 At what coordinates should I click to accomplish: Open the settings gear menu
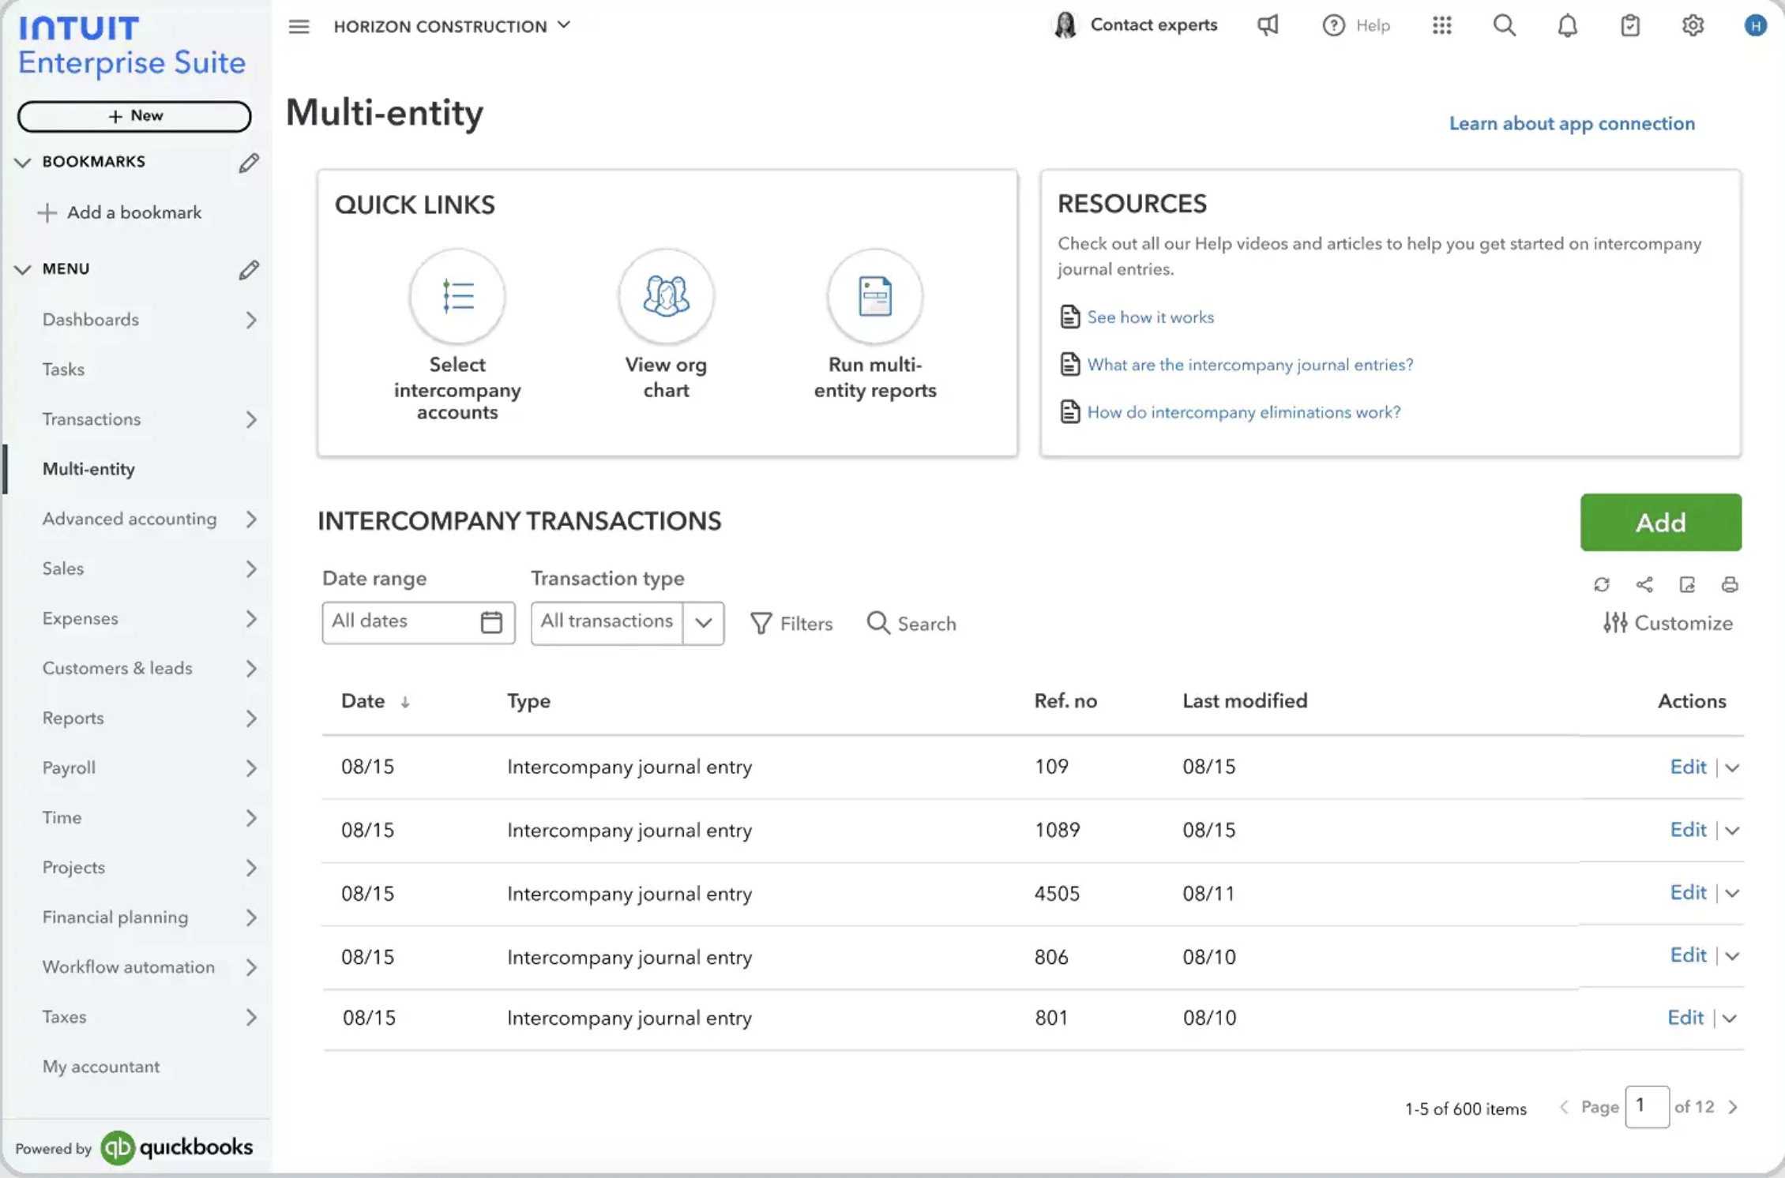pos(1693,25)
